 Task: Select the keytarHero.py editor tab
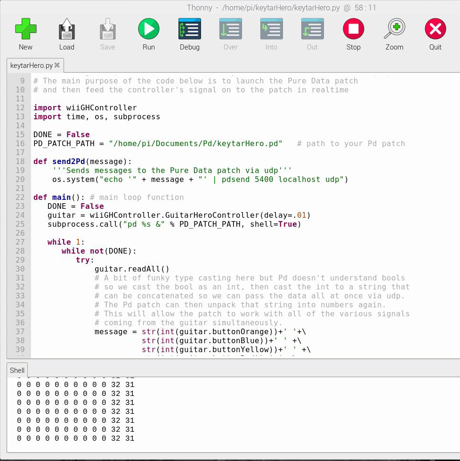pos(32,65)
